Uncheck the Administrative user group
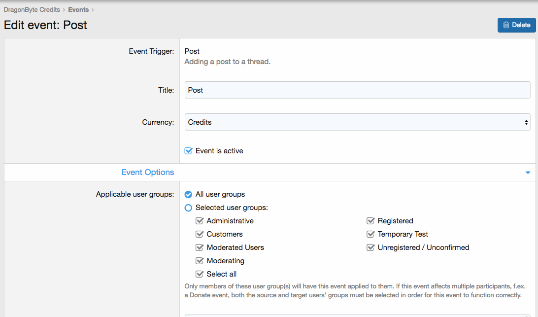 (x=200, y=221)
